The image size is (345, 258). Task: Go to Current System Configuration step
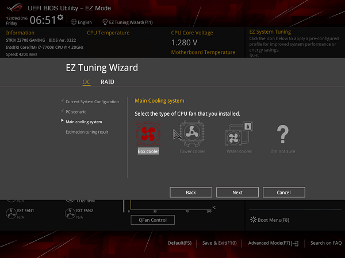[92, 101]
